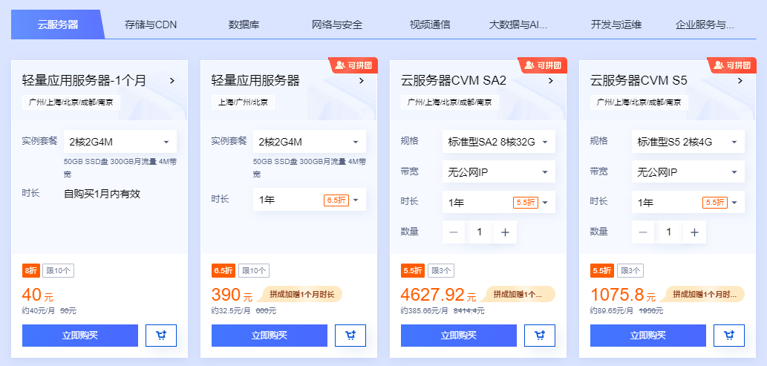Viewport: 767px width, 366px height.
Task: Add the CVM SA2 server to the cart
Action: point(540,336)
